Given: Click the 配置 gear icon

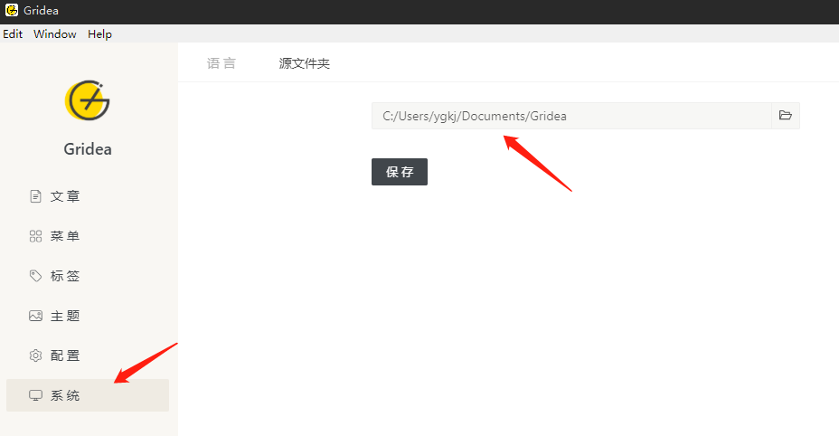Looking at the screenshot, I should coord(35,355).
